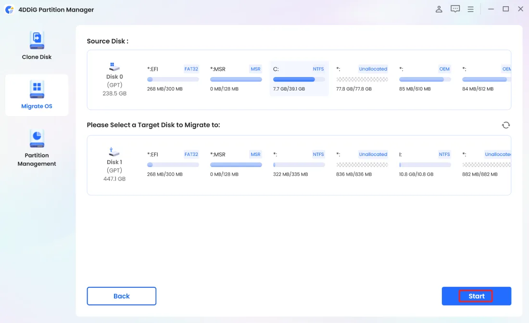The height and width of the screenshot is (323, 529).
Task: Open the user account icon
Action: 439,9
